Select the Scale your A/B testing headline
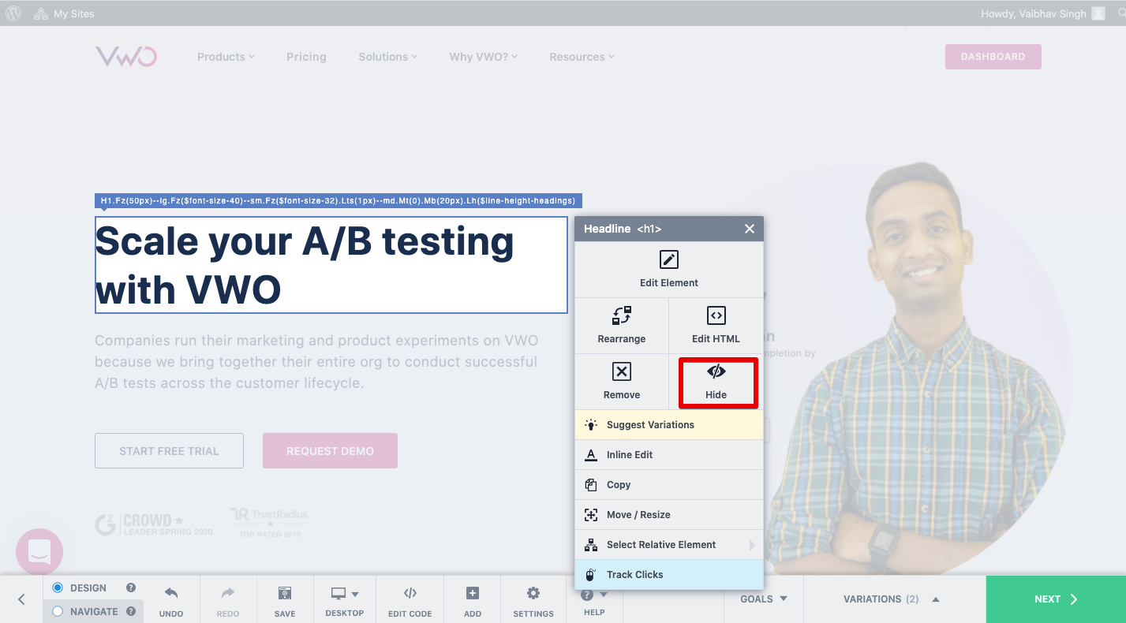 [331, 265]
